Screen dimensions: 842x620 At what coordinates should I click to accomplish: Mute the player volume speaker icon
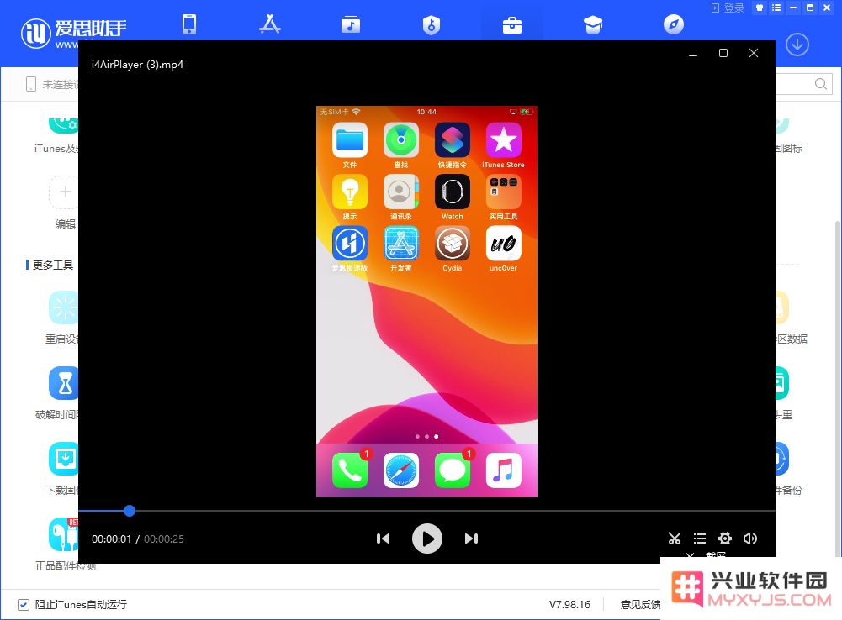(750, 539)
